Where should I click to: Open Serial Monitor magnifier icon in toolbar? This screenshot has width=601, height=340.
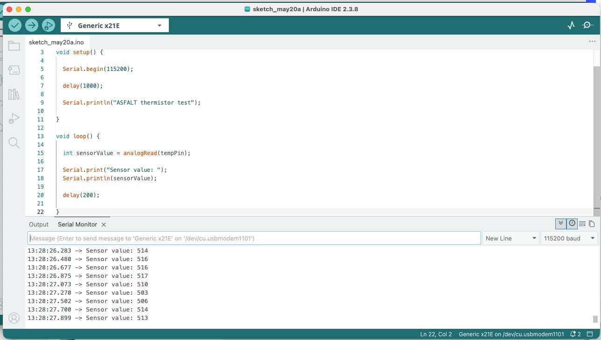[588, 25]
